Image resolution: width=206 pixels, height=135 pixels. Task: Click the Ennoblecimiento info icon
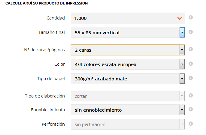click(191, 109)
